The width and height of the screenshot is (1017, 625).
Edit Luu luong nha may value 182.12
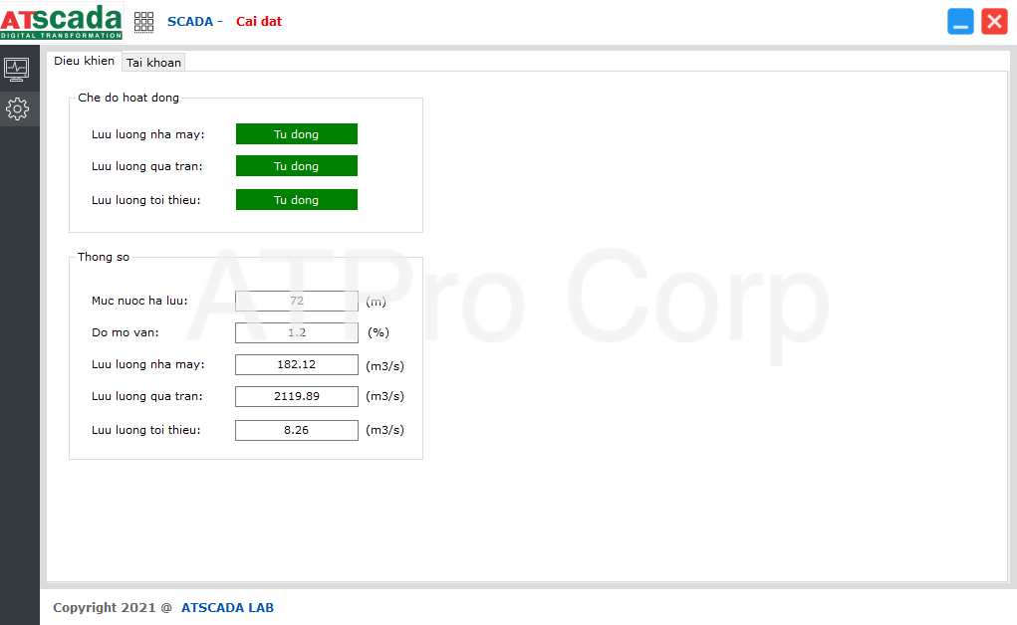pyautogui.click(x=296, y=364)
